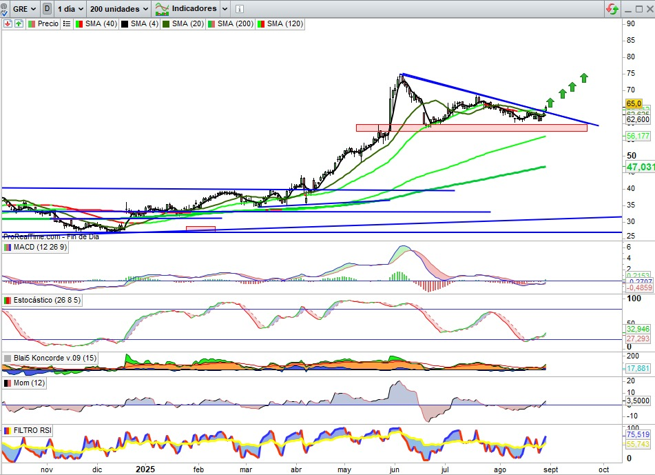The width and height of the screenshot is (655, 475).
Task: Click the Estocástico (26 8 5) label
Action: (x=42, y=300)
